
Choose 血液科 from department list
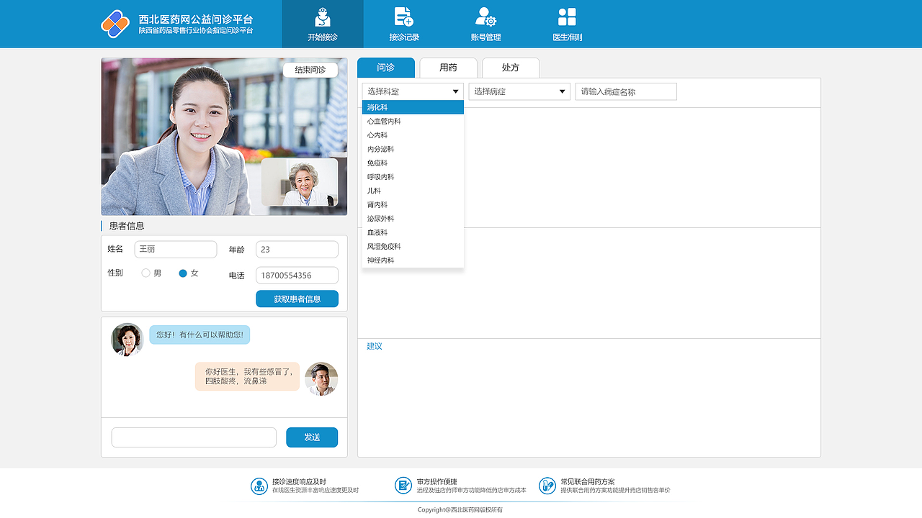click(x=413, y=232)
